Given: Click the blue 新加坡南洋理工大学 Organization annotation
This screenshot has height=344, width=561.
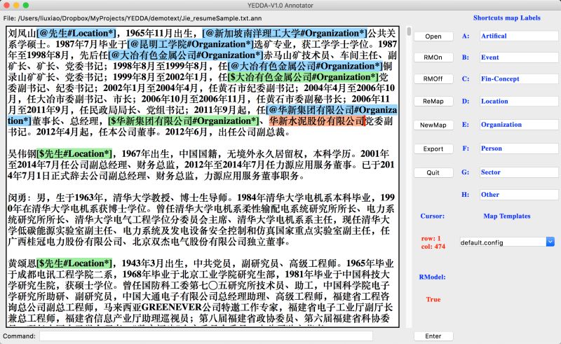Looking at the screenshot, I should click(285, 33).
